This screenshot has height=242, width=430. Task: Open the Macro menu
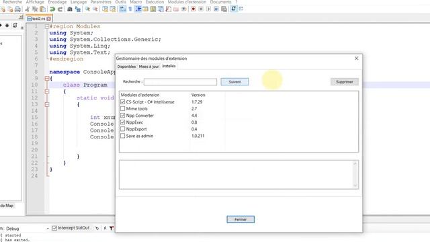pyautogui.click(x=136, y=2)
